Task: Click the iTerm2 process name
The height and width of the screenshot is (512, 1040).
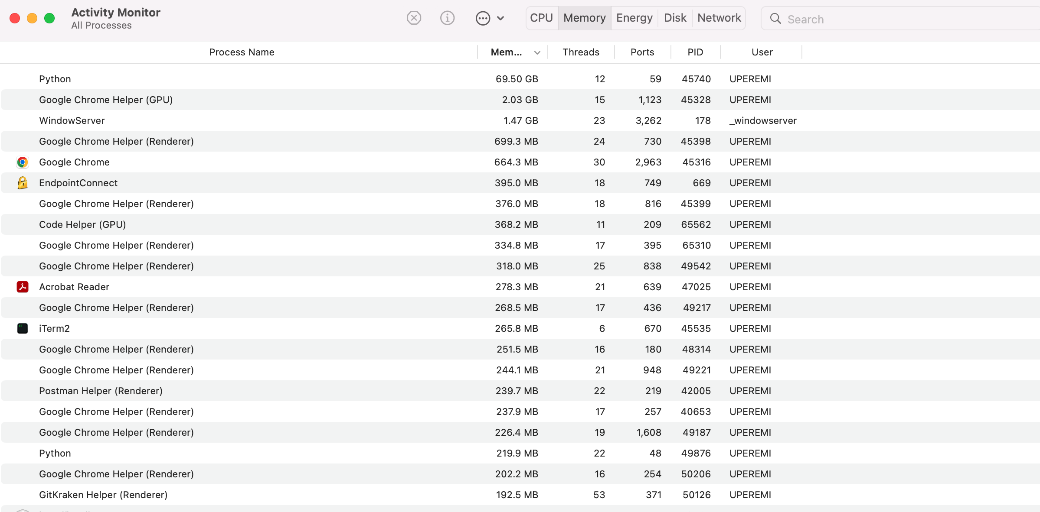Action: [54, 329]
